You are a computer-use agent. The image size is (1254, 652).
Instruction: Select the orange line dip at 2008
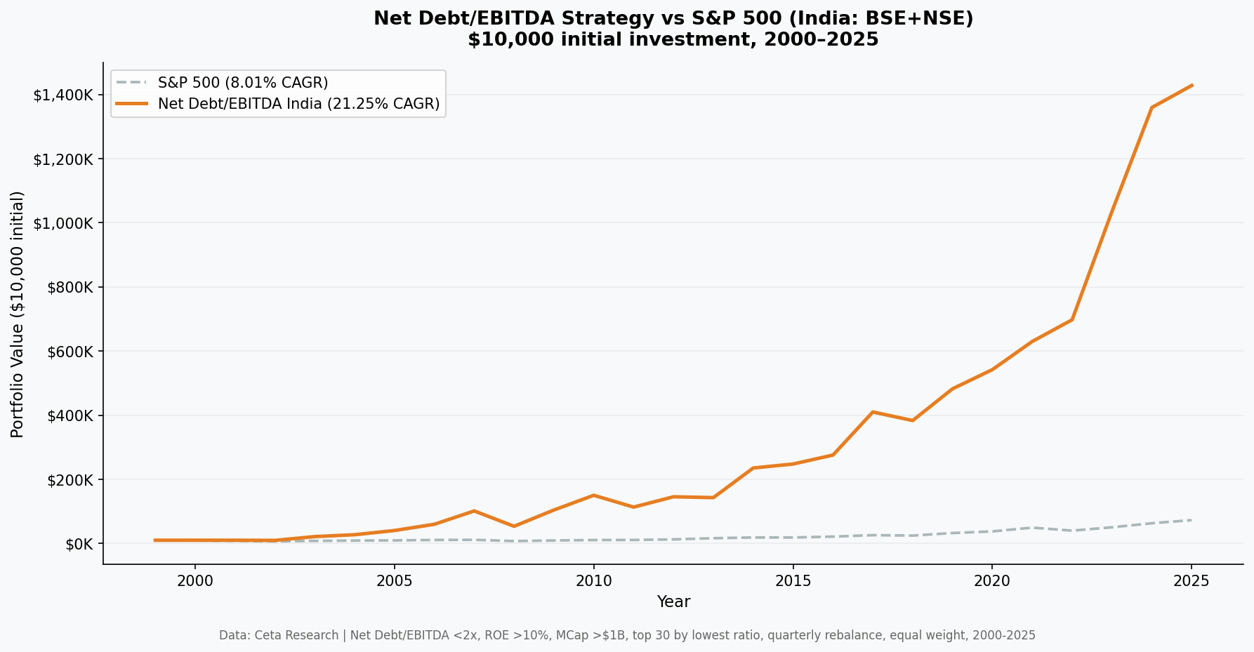point(513,526)
